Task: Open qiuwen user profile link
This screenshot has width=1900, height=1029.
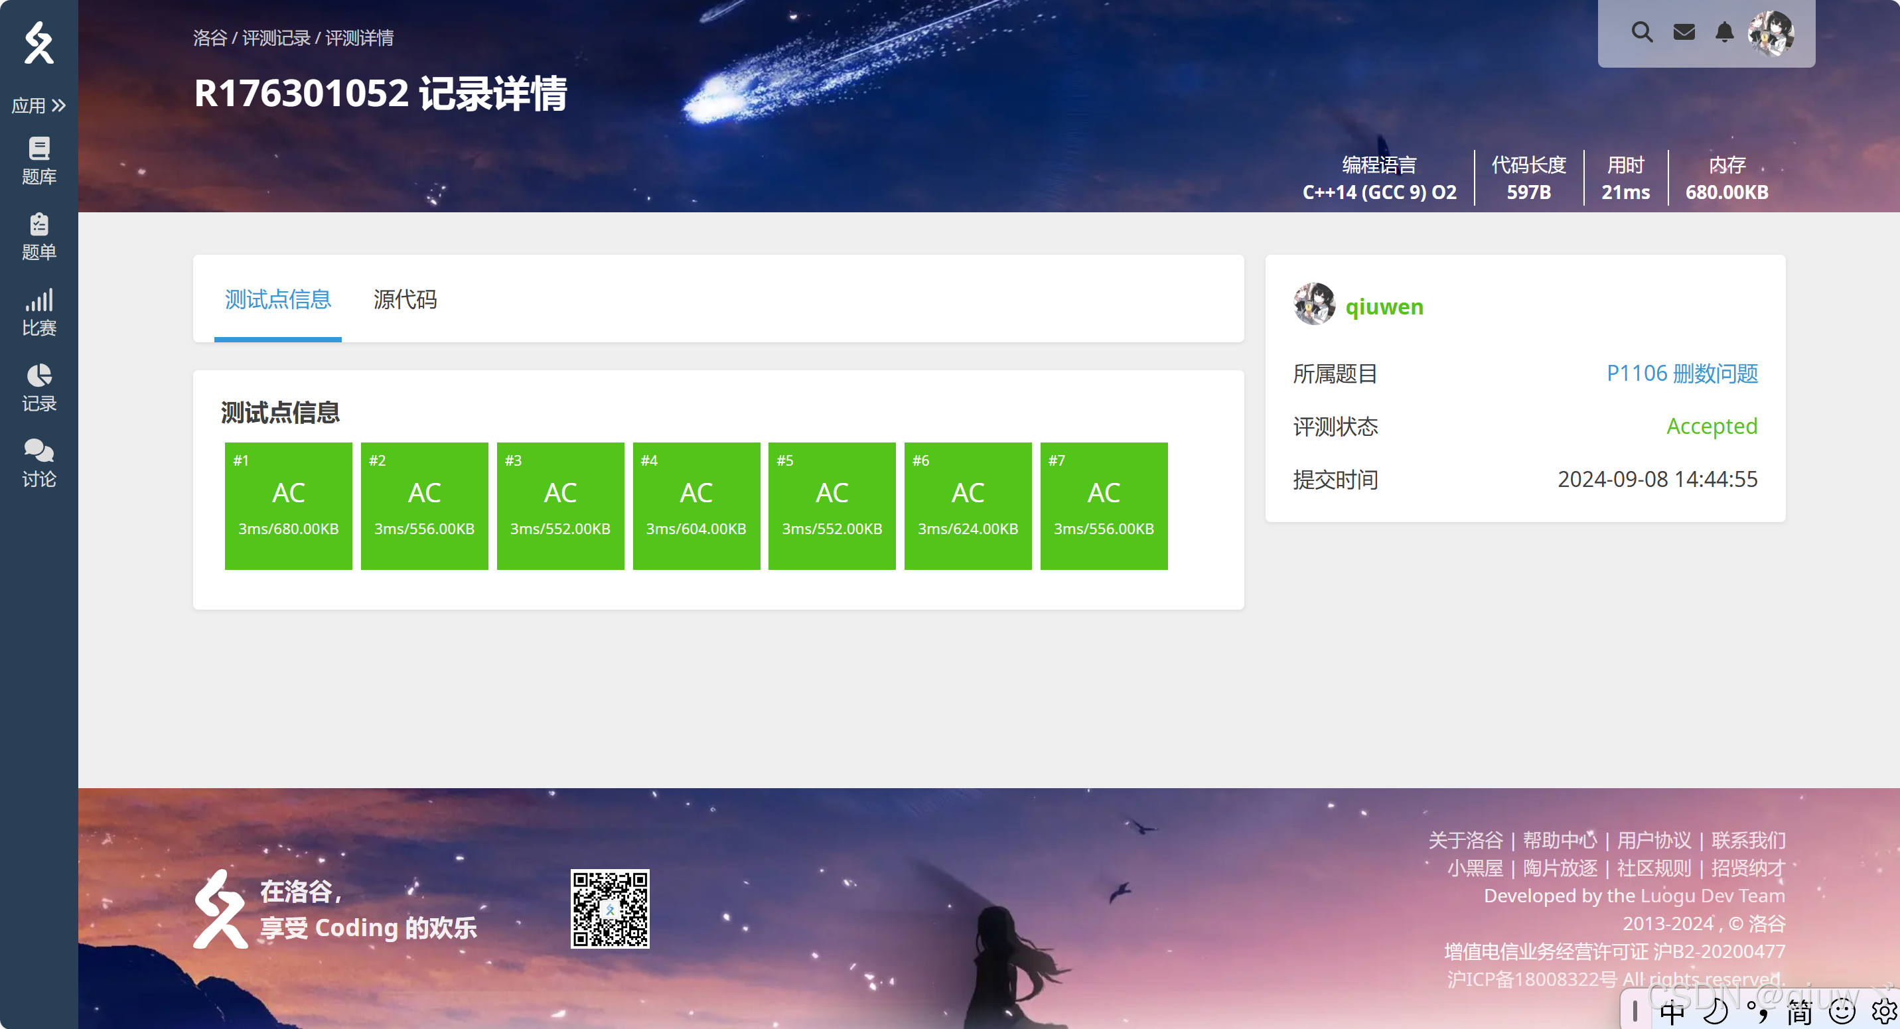Action: 1384,307
